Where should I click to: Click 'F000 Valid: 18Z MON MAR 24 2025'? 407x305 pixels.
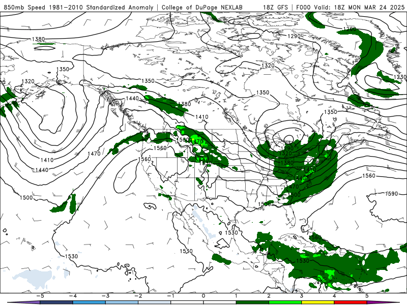pyautogui.click(x=350, y=8)
